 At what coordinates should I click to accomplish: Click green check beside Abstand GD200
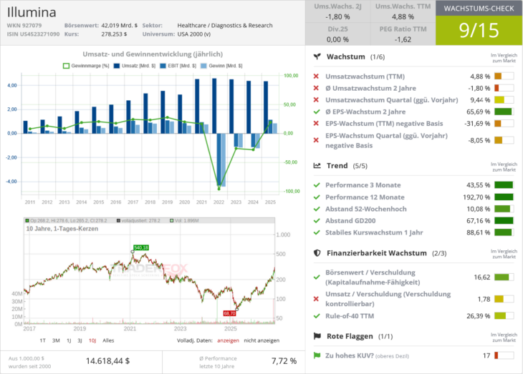click(x=317, y=220)
